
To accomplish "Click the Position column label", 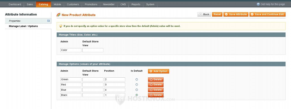I will pos(109,71).
